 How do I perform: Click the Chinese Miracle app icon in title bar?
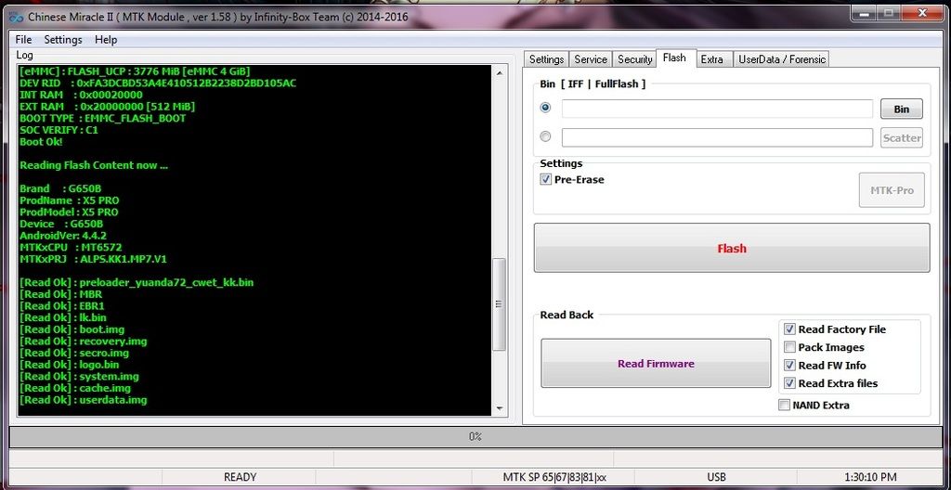(16, 17)
